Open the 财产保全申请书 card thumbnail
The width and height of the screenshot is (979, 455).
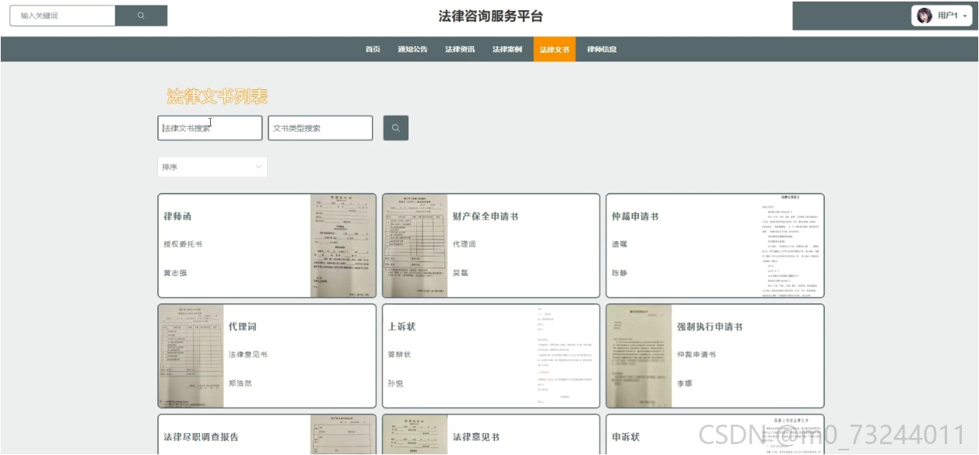[416, 246]
